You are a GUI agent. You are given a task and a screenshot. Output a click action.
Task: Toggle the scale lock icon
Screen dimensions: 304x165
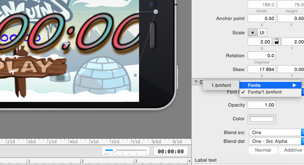coord(277,41)
